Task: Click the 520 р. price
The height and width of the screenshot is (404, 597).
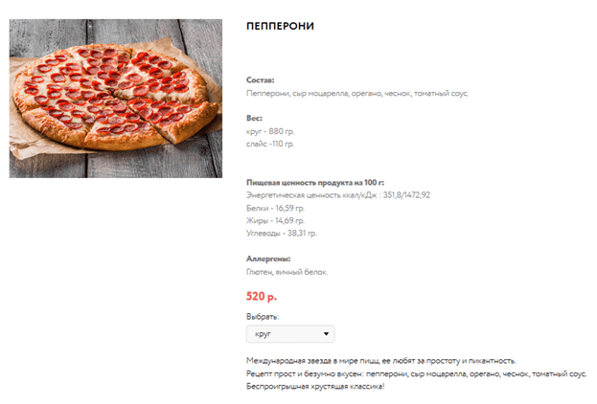Action: pyautogui.click(x=262, y=296)
